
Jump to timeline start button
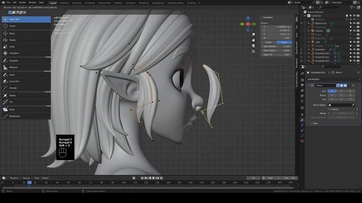142,178
